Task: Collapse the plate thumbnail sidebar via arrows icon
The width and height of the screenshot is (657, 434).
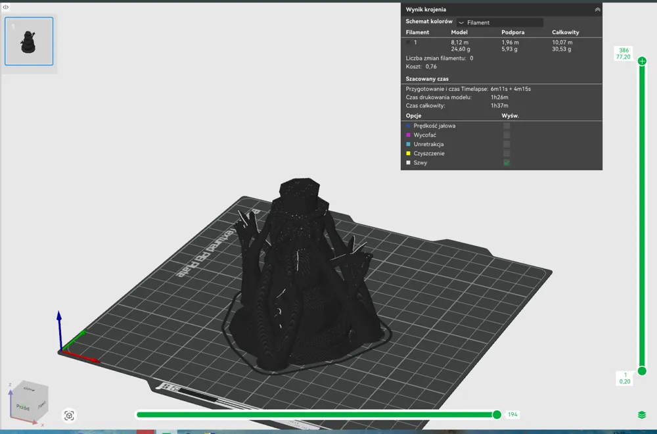Action: (x=6, y=7)
